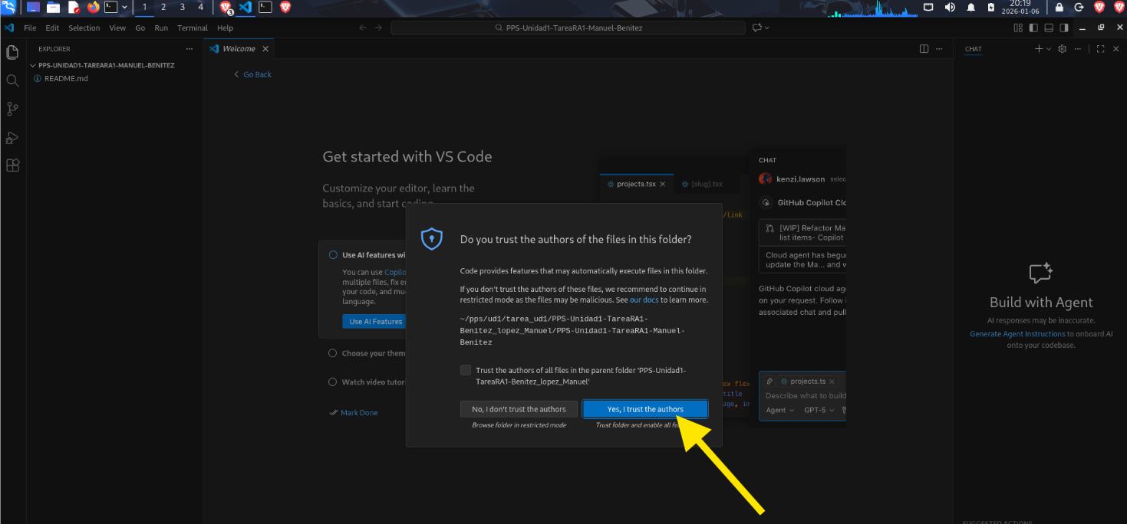
Task: Click the volume icon in the system tray
Action: [x=950, y=7]
